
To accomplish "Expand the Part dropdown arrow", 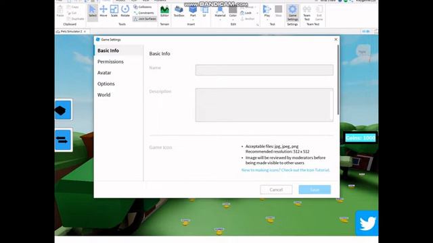I will point(193,20).
